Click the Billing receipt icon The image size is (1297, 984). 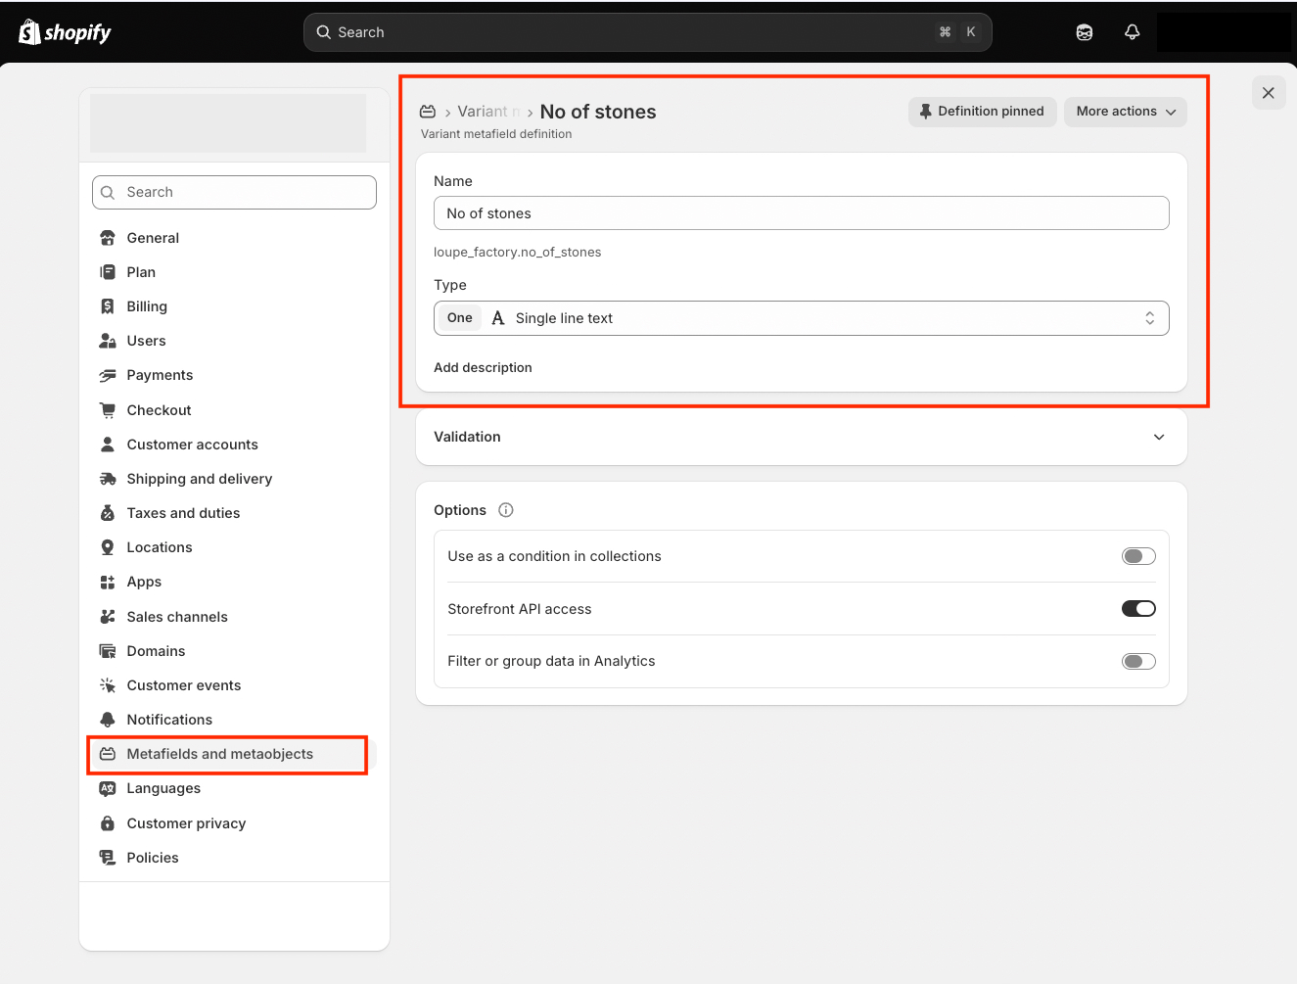[x=108, y=306]
